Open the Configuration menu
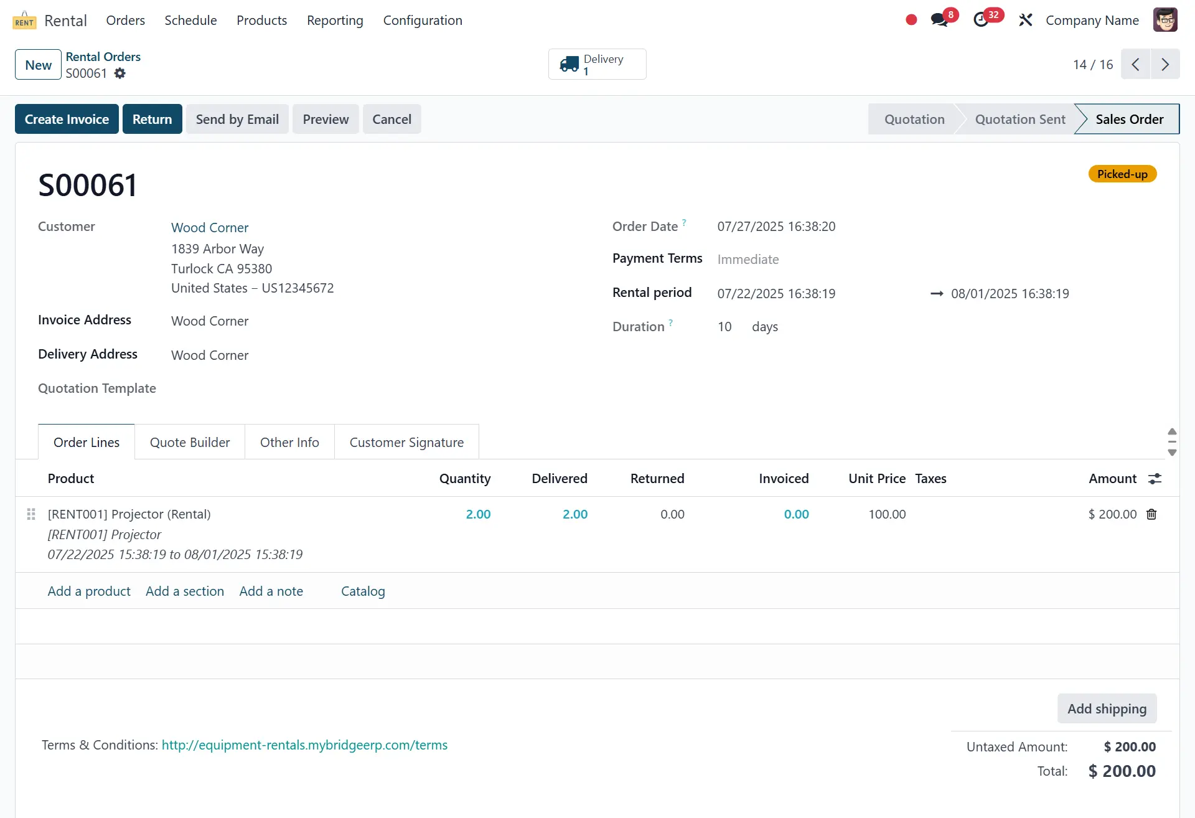The height and width of the screenshot is (818, 1195). pyautogui.click(x=422, y=20)
